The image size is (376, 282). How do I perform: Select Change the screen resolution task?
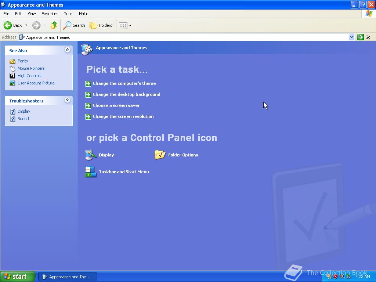(x=123, y=116)
